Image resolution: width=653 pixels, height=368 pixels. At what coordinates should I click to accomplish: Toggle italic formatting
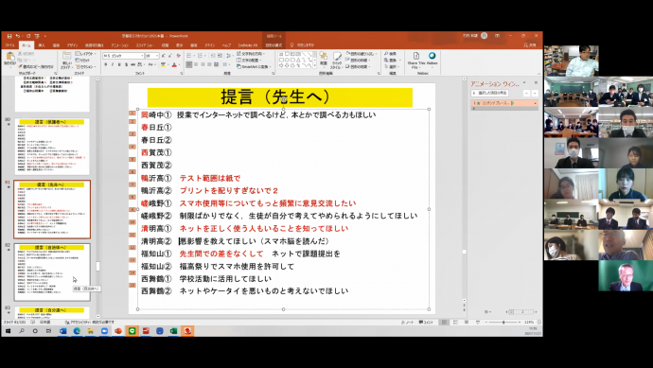(113, 64)
